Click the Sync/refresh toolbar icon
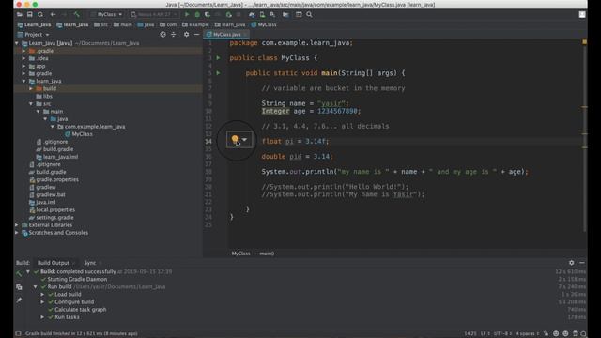601x338 pixels. tap(40, 15)
